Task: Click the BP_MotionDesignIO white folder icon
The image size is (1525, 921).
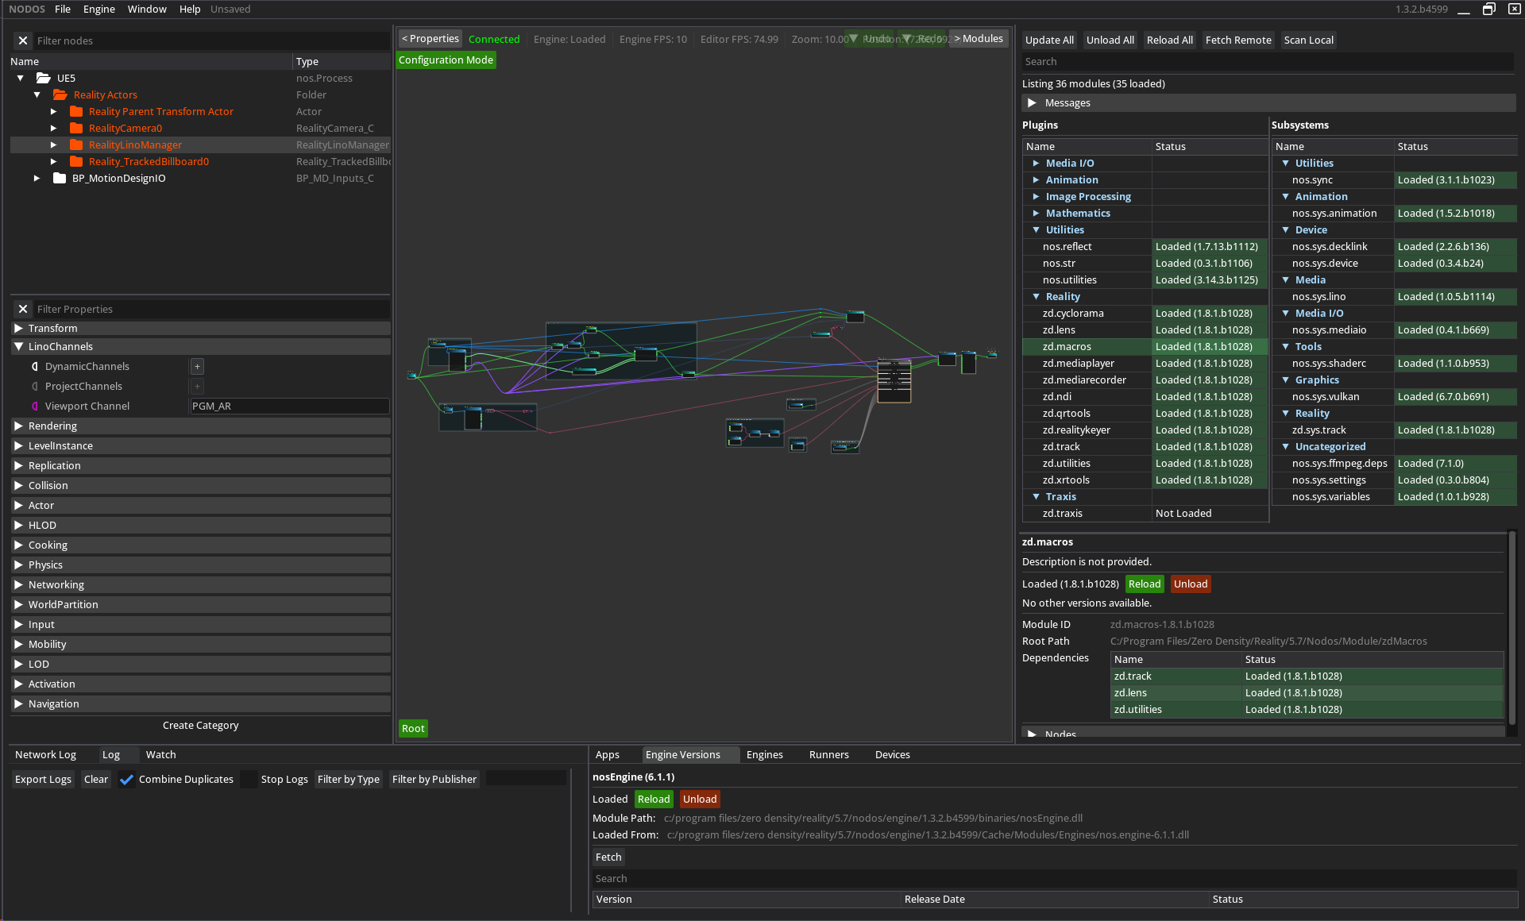Action: point(59,178)
